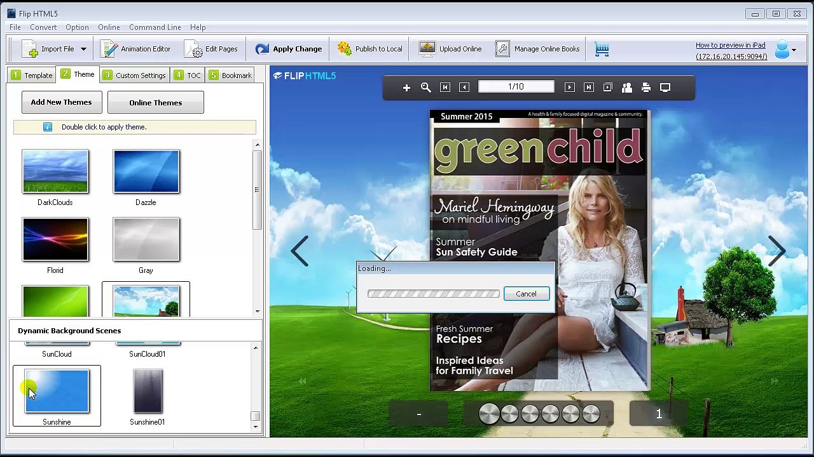Cancel the Loading dialog
The image size is (814, 457).
click(x=526, y=294)
